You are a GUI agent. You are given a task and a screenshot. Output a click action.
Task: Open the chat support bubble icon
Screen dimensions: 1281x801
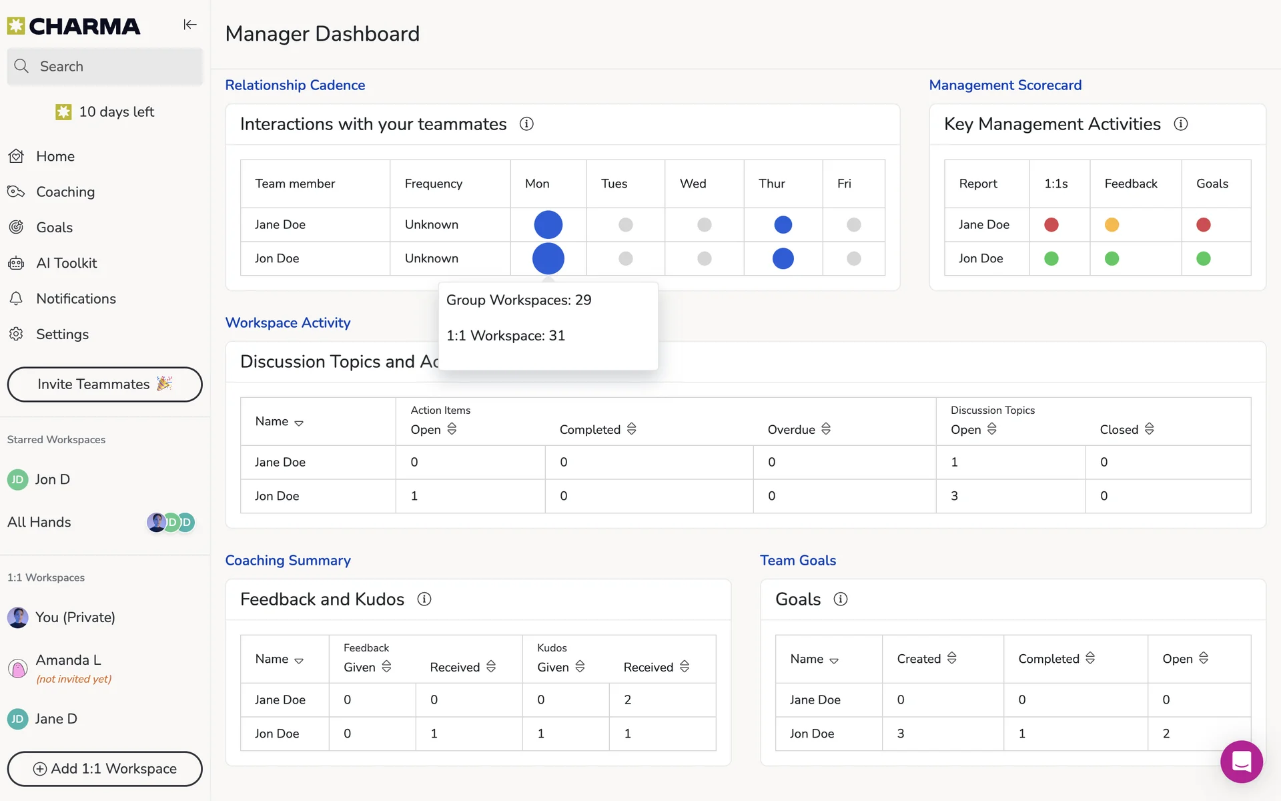(x=1241, y=761)
